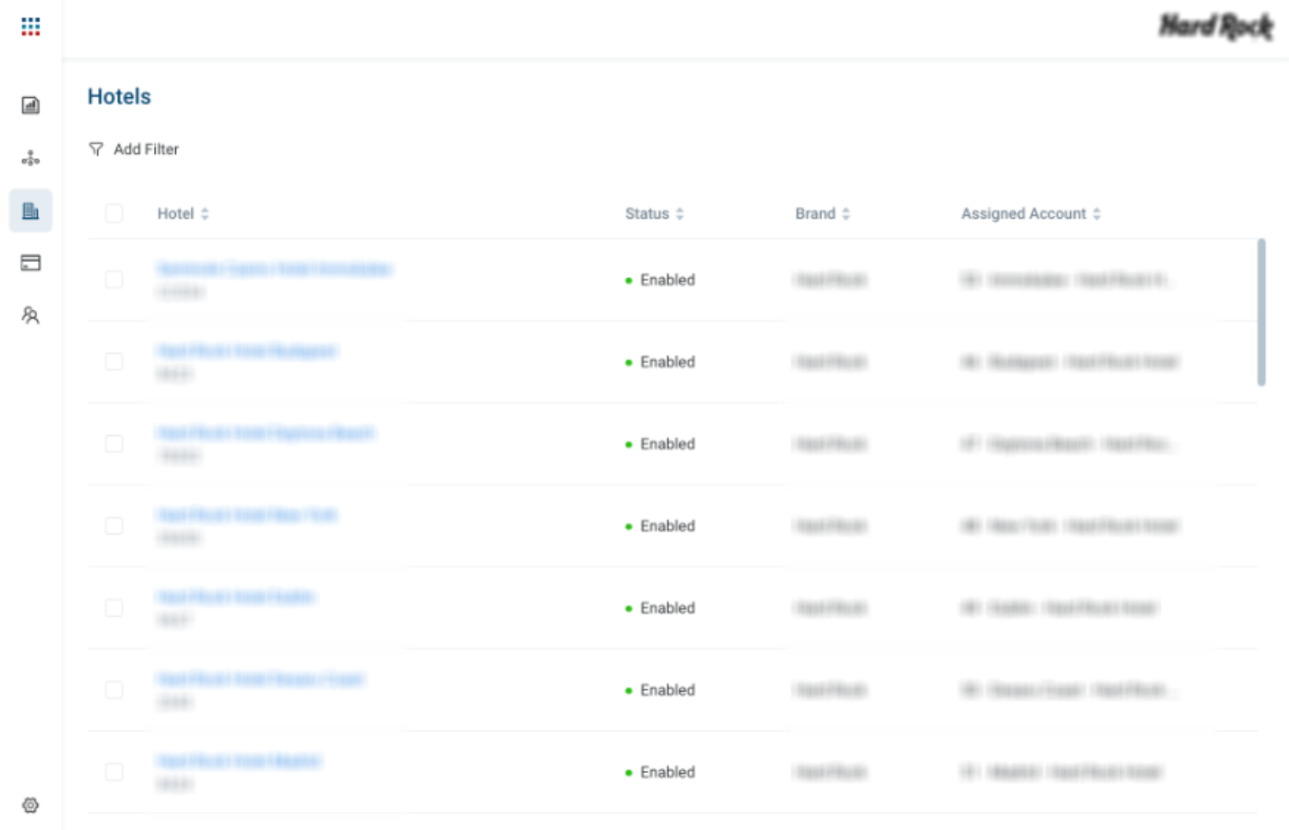Toggle the select-all checkbox in table header
Viewport: 1289px width, 830px height.
(115, 213)
